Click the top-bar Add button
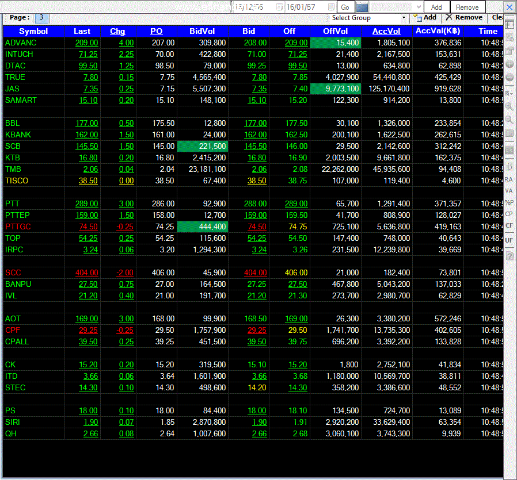Image resolution: width=517 pixels, height=480 pixels. [x=436, y=7]
